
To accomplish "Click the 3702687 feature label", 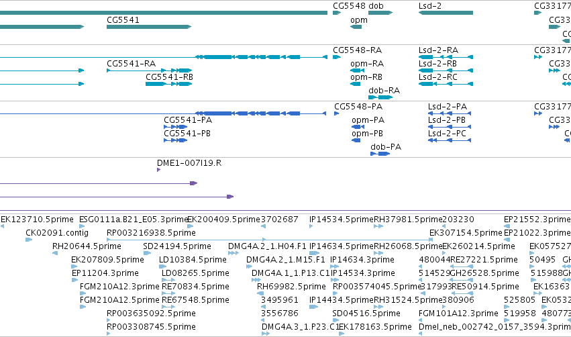I will 280,220.
